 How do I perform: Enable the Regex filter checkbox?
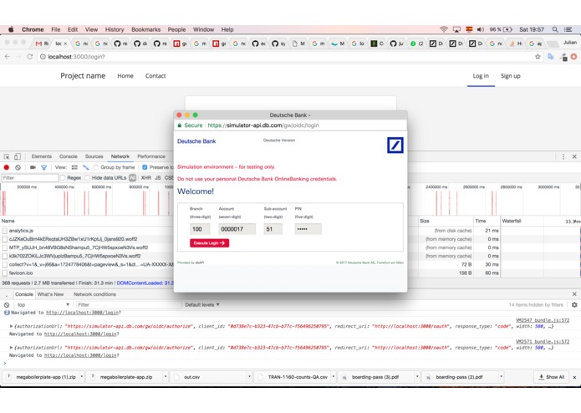coord(63,178)
